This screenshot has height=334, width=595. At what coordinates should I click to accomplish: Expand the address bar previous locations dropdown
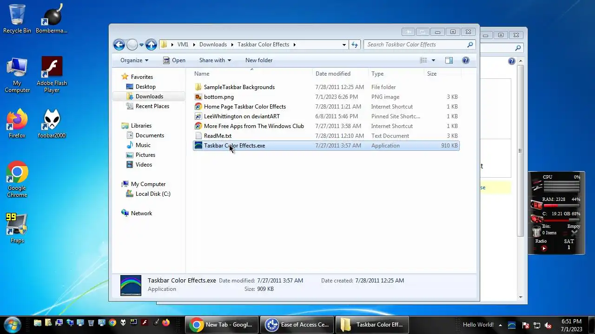[x=344, y=45]
